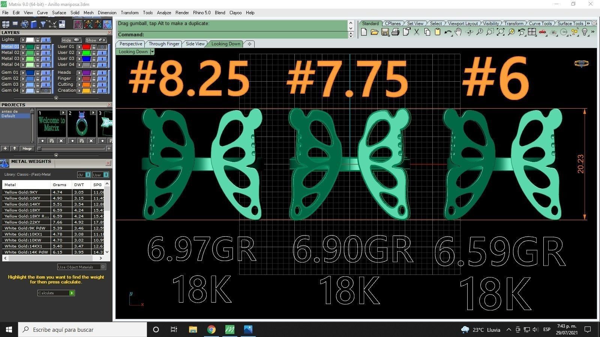Turn on the Gem 04 layer

[46, 91]
